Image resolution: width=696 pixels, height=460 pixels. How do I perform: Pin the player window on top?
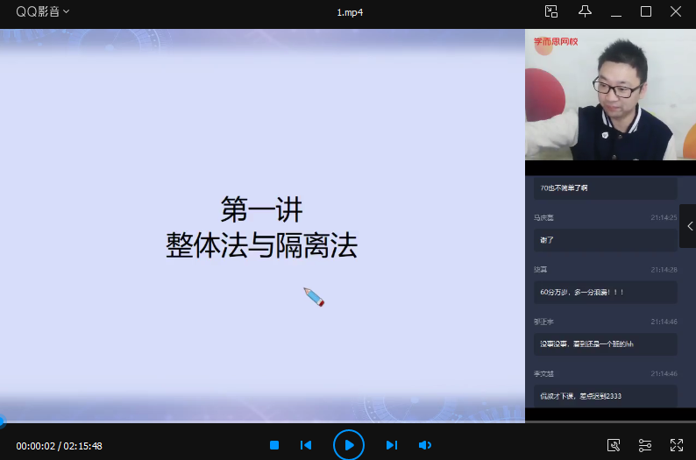[x=585, y=11]
